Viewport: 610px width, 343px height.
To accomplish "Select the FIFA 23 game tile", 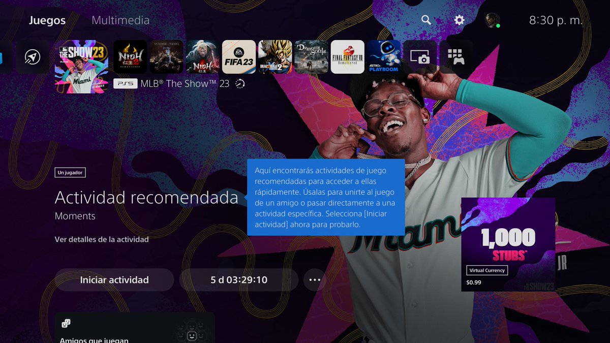I will click(239, 57).
